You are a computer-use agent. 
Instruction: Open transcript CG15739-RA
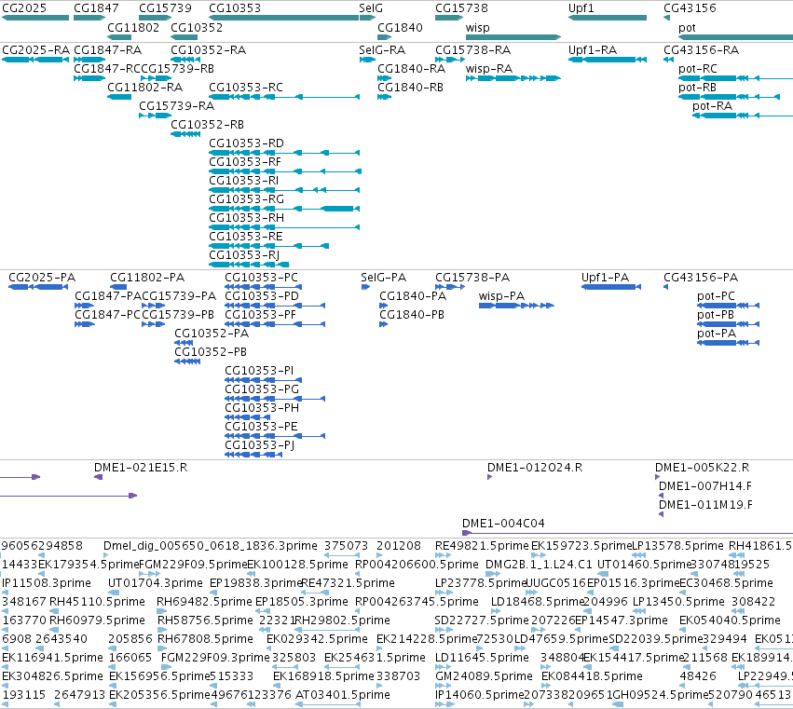pyautogui.click(x=177, y=106)
